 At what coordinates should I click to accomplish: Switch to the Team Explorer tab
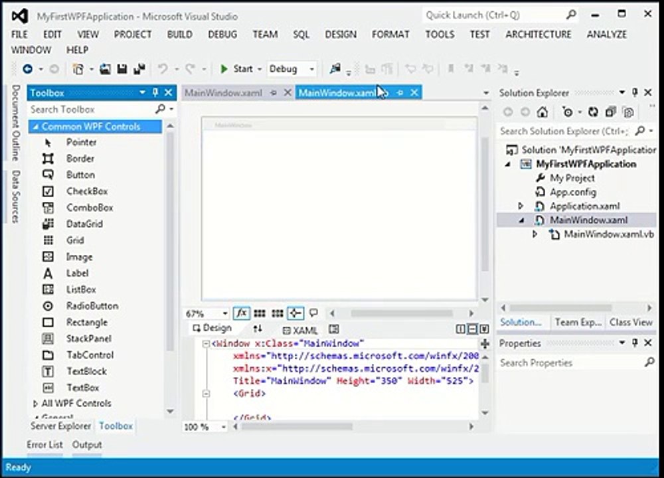[x=578, y=323]
